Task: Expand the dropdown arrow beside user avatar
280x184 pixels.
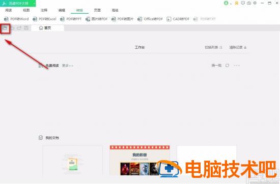Action: coord(231,4)
